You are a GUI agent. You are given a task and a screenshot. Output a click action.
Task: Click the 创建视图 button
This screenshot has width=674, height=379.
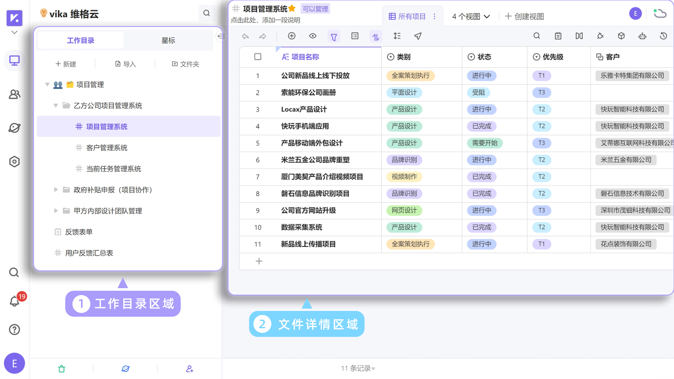524,16
